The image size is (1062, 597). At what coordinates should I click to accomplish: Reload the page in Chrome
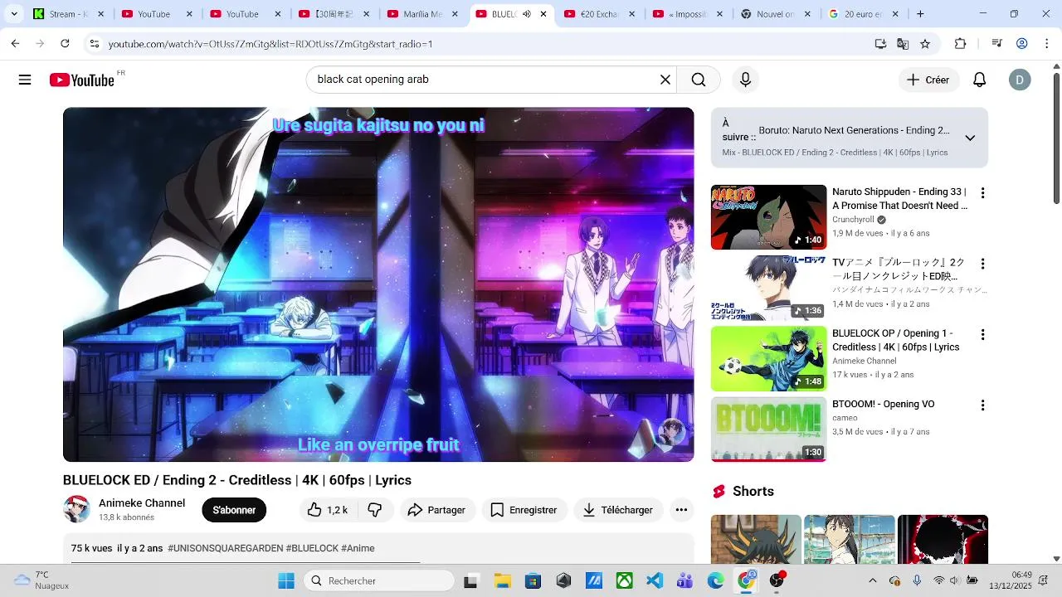pos(65,44)
